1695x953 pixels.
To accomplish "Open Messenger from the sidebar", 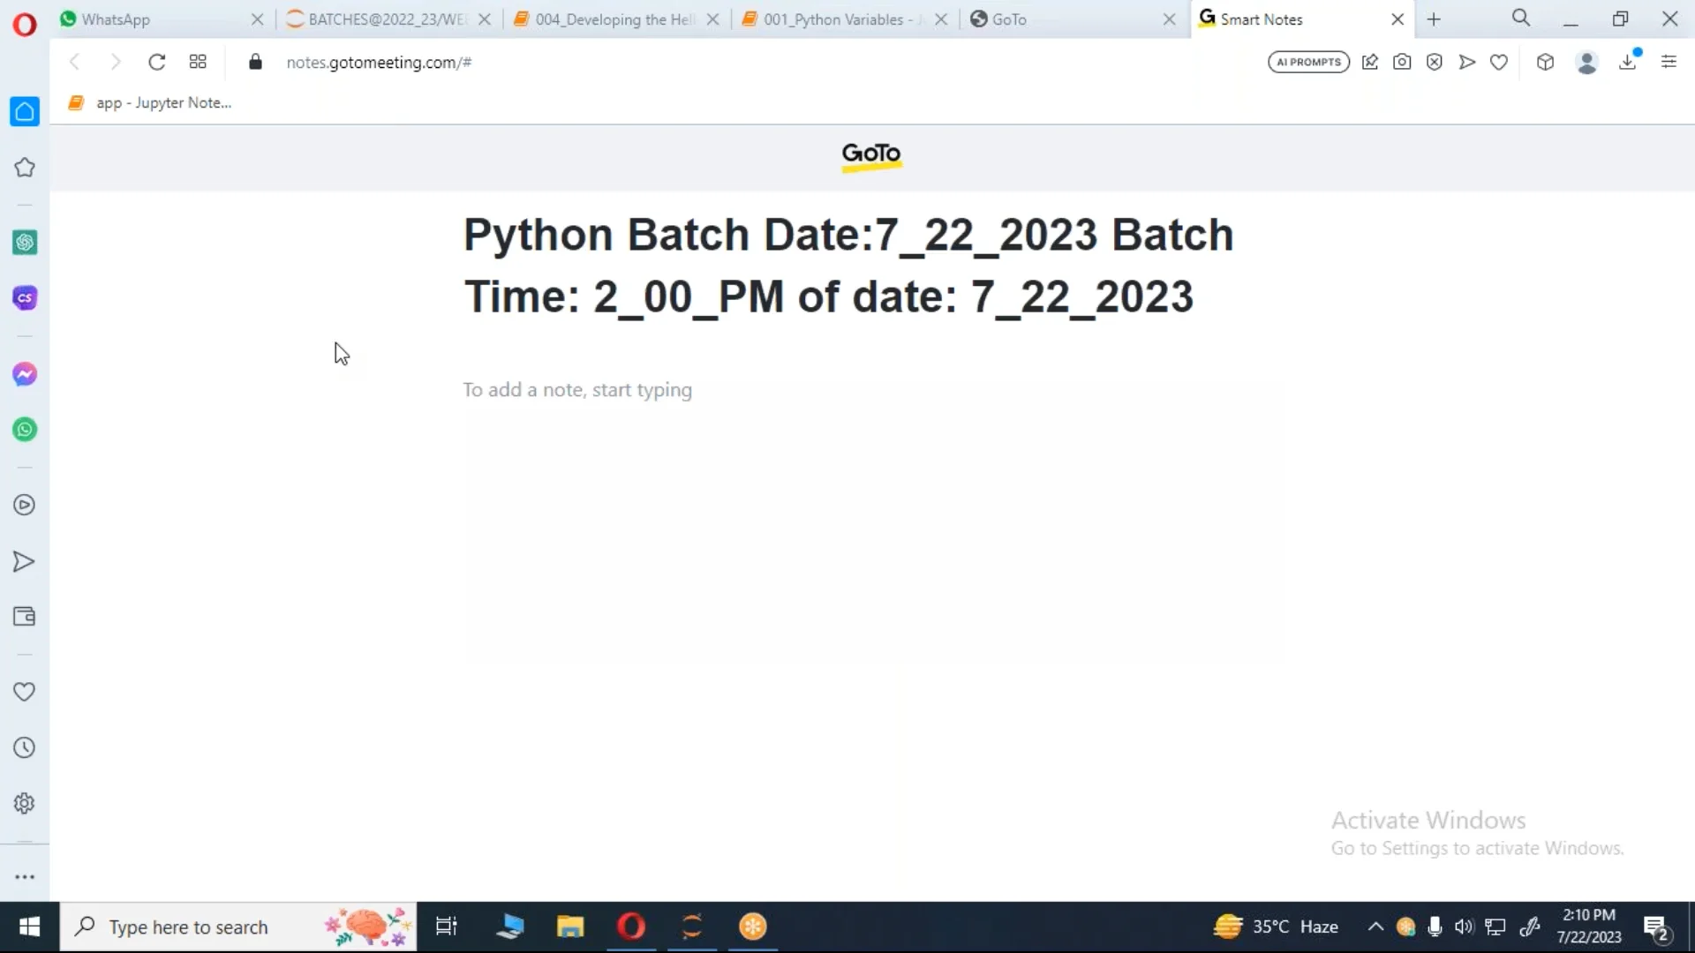I will point(24,373).
